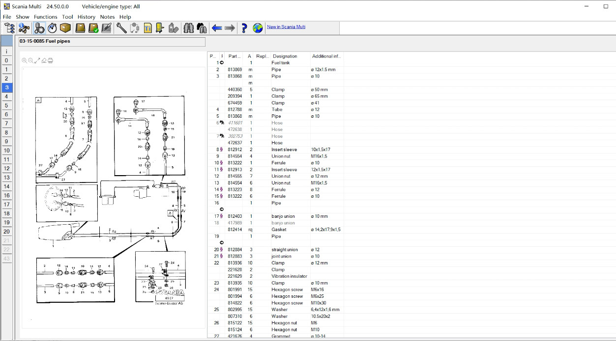Viewport: 616px width, 341px height.
Task: Select the wrench tool icon
Action: click(x=121, y=28)
